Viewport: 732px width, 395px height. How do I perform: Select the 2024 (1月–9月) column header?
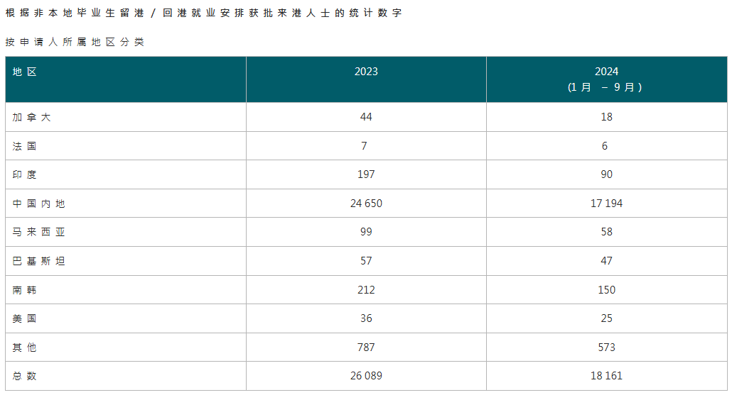pyautogui.click(x=606, y=79)
